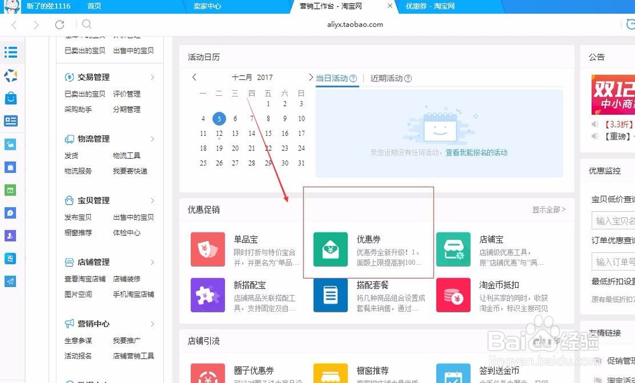Click the 发布宝贝 link
635x383 pixels.
[78, 217]
